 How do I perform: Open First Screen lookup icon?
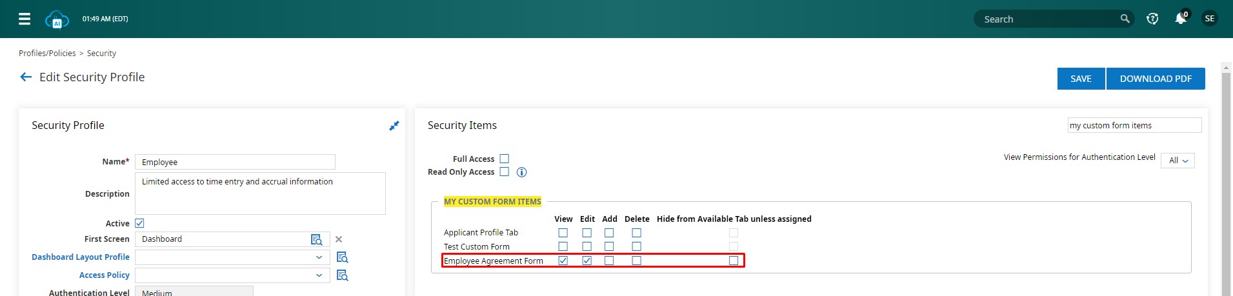[x=316, y=239]
